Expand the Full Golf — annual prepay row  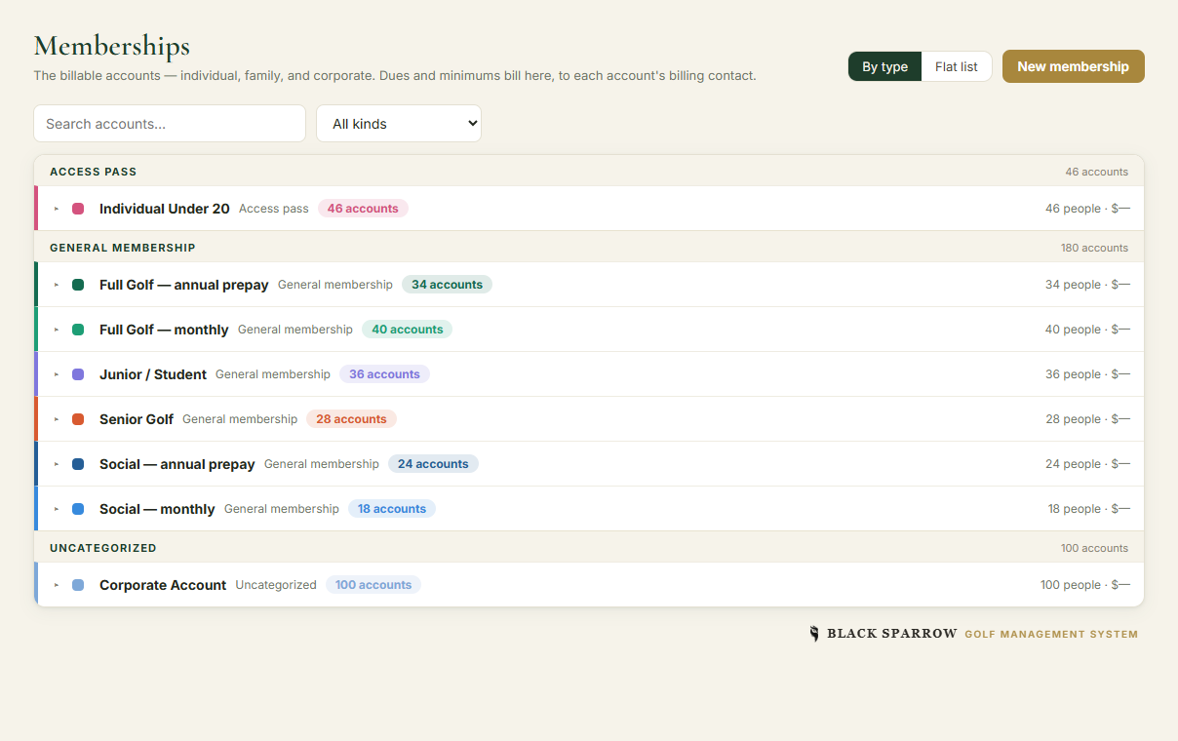(57, 285)
